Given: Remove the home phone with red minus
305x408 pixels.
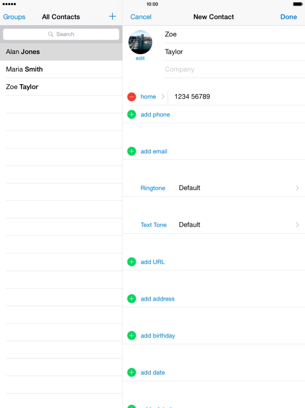Looking at the screenshot, I should (132, 97).
